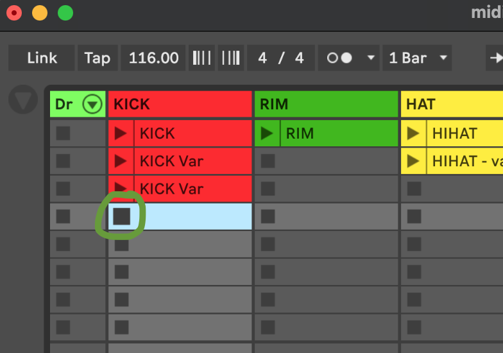The image size is (503, 353).
Task: Open the 1 Bar quantization dropdown
Action: [x=417, y=58]
